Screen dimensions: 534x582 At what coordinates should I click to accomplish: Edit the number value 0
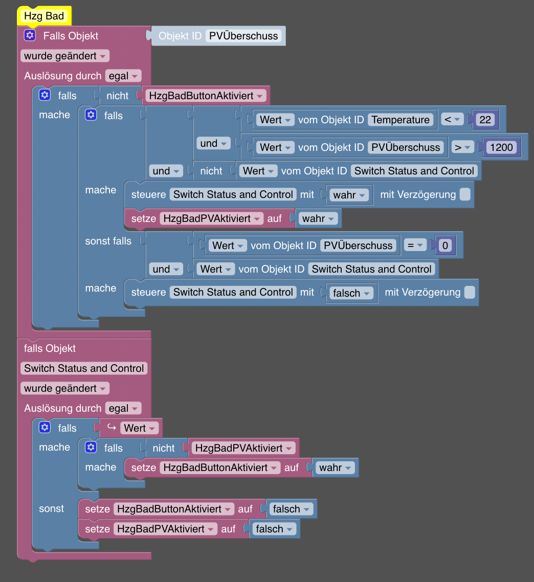click(x=445, y=245)
